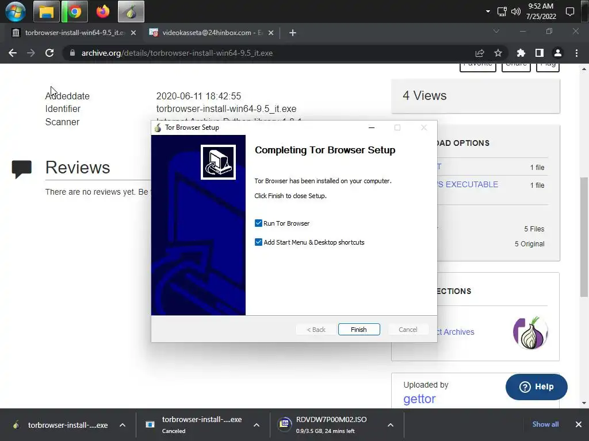The width and height of the screenshot is (589, 441).
Task: Click the 5 Files entry
Action: click(x=534, y=229)
